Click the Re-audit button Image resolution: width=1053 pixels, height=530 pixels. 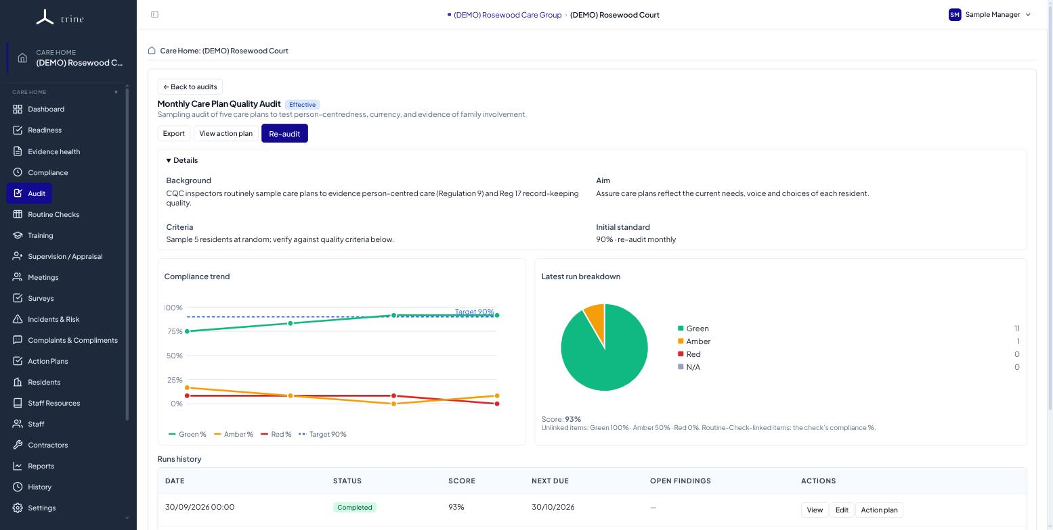coord(284,133)
